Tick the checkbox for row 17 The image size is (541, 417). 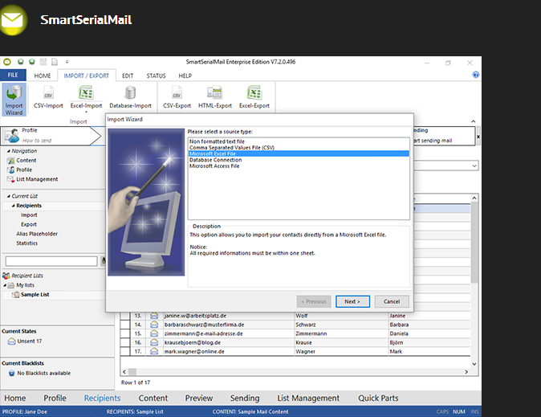coord(125,351)
